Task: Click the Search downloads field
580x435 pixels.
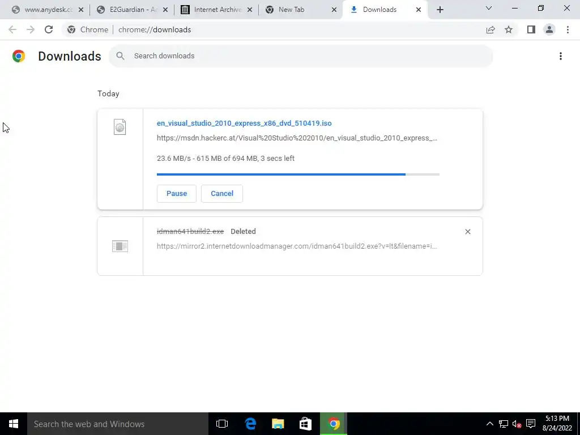Action: point(301,56)
